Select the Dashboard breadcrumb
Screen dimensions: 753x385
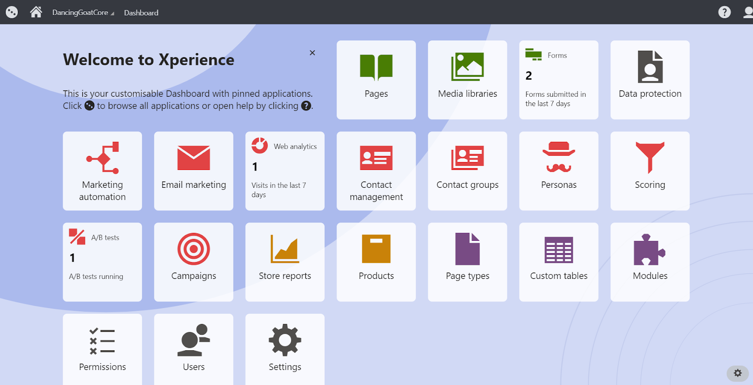pyautogui.click(x=141, y=13)
